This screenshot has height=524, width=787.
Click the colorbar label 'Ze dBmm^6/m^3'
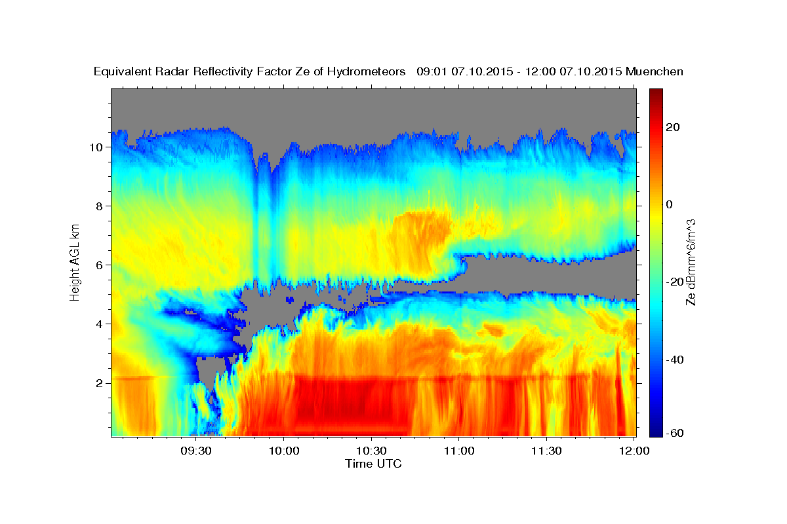pyautogui.click(x=692, y=262)
